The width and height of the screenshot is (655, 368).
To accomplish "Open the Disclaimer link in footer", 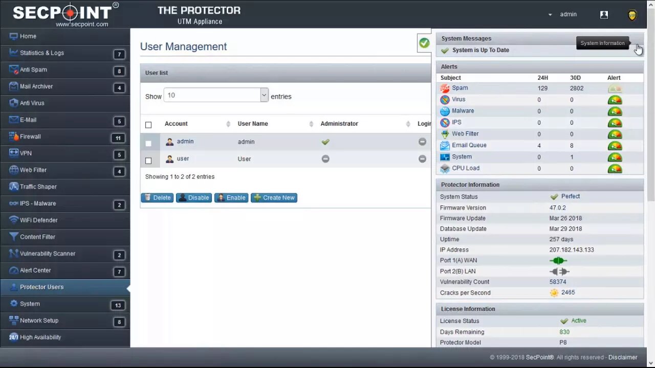I will [x=623, y=357].
